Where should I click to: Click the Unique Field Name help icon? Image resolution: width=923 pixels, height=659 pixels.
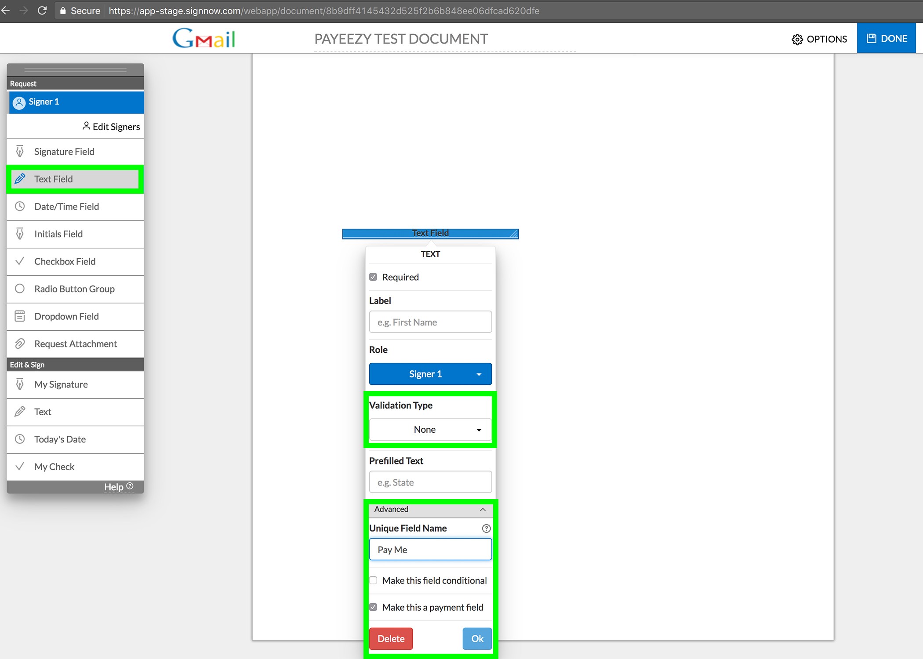coord(486,529)
